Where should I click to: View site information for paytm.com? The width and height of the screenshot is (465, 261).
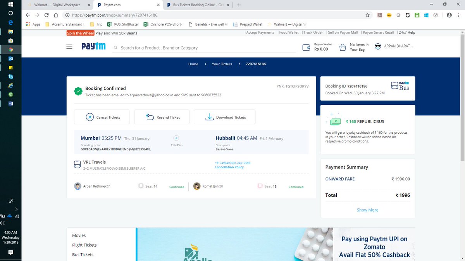point(67,15)
